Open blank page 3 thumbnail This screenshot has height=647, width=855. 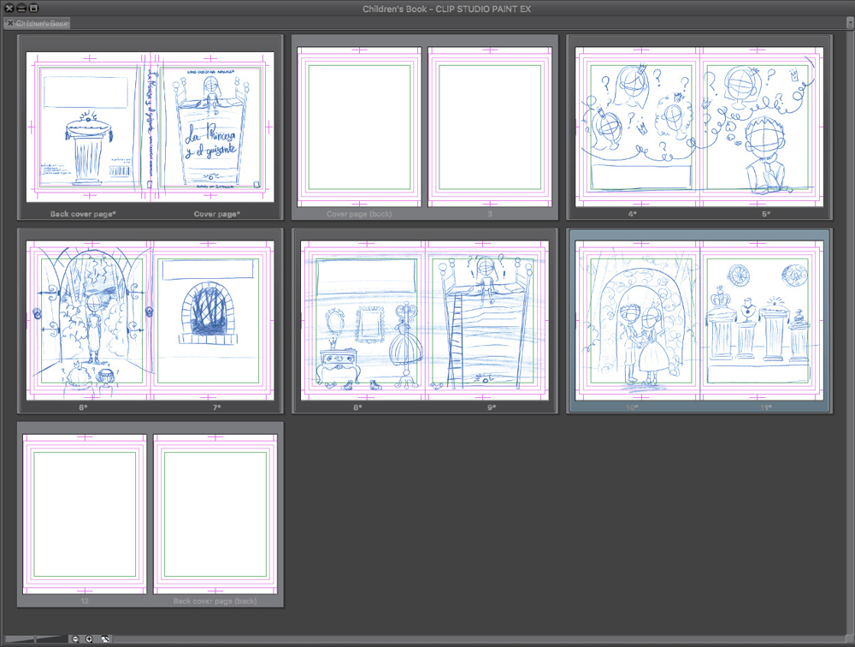click(x=490, y=127)
